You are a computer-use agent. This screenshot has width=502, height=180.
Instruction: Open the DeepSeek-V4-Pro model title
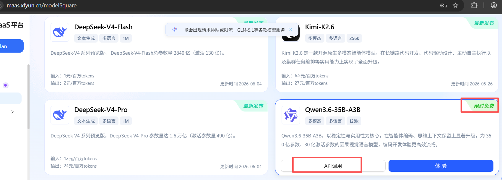(x=101, y=110)
